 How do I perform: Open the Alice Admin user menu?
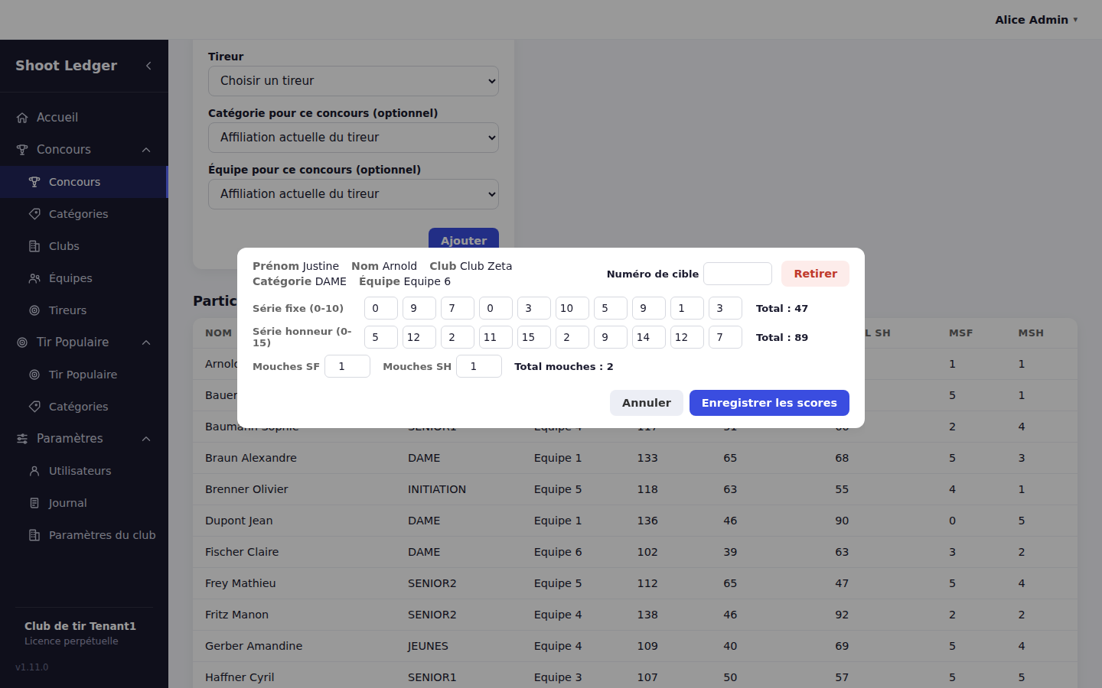click(1036, 20)
